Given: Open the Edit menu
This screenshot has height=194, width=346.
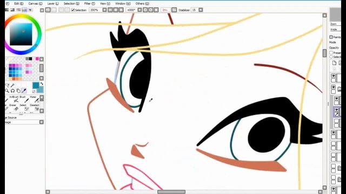Looking at the screenshot, I should [18, 4].
